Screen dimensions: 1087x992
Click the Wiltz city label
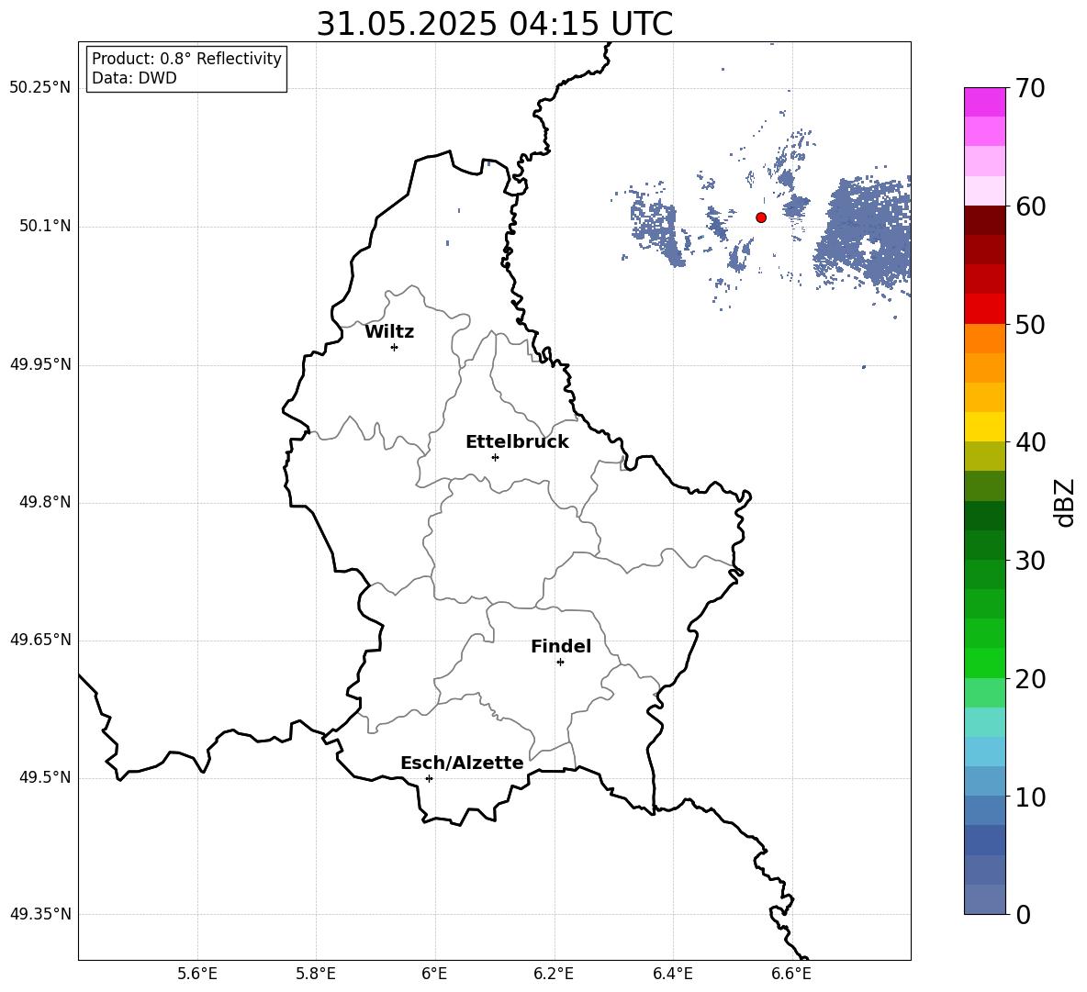click(x=389, y=332)
